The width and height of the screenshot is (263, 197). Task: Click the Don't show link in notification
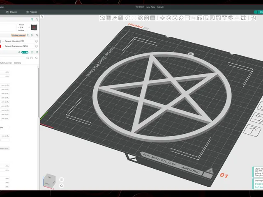[258, 187]
